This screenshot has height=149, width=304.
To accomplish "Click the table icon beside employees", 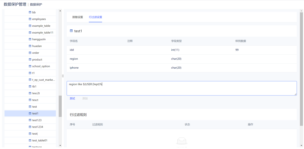I will (30, 19).
